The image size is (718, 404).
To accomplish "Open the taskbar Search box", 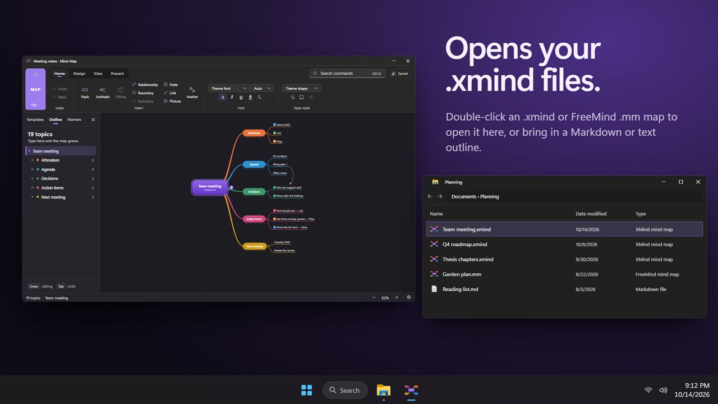I will 345,390.
